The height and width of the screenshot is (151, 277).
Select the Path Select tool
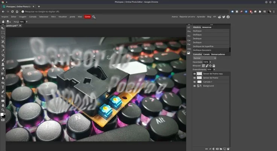tap(3, 96)
